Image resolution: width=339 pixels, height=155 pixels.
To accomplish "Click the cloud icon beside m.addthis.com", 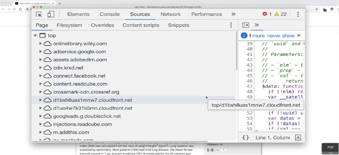I will pyautogui.click(x=47, y=132).
